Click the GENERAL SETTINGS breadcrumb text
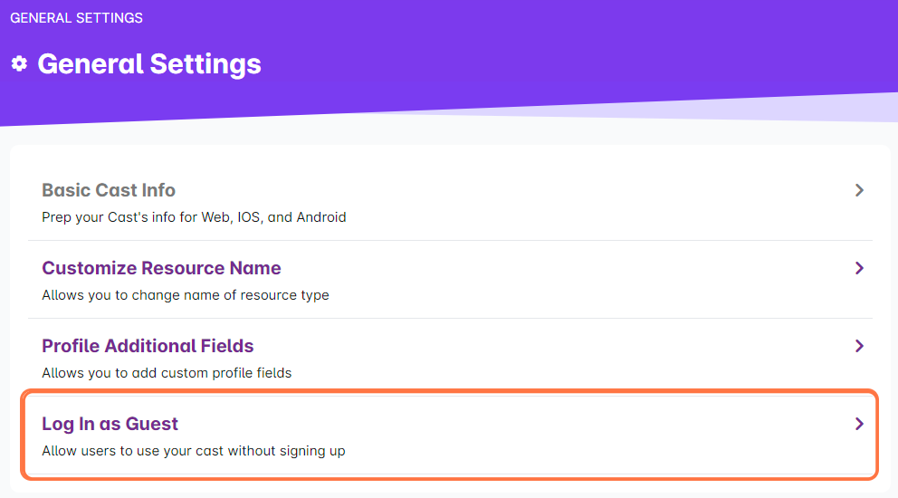The image size is (898, 498). pos(76,18)
